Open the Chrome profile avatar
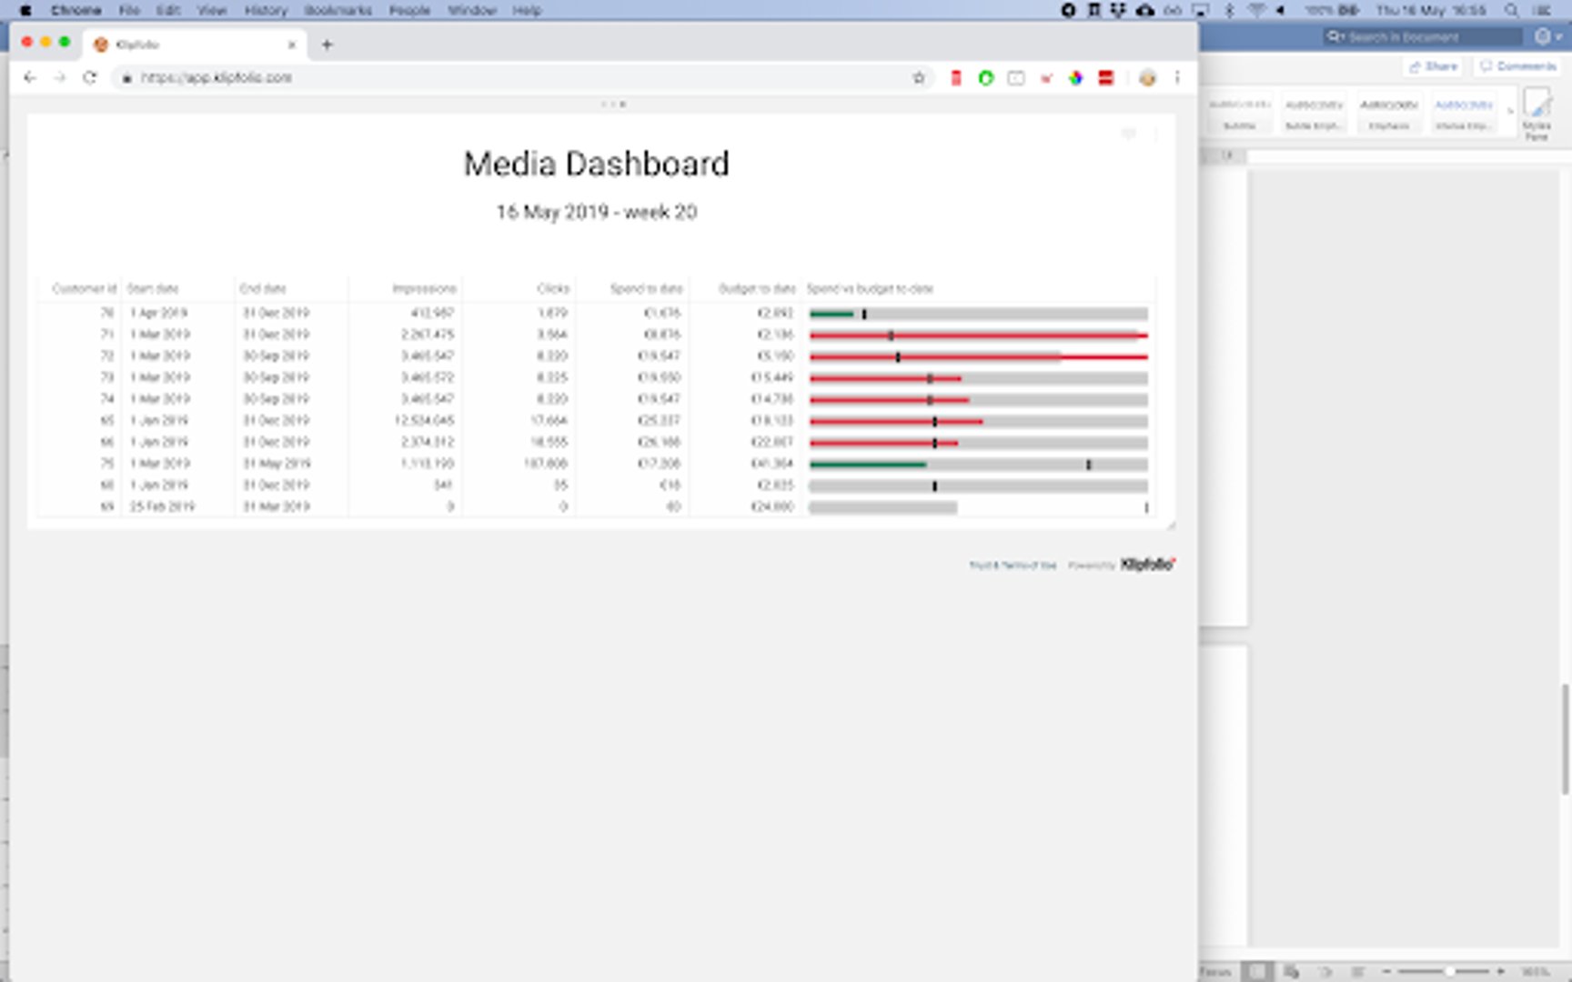The width and height of the screenshot is (1572, 982). pyautogui.click(x=1147, y=78)
